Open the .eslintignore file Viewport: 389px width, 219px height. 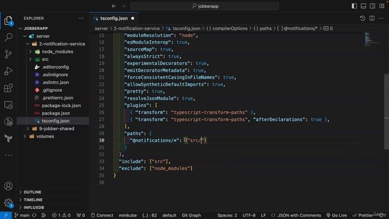[53, 75]
